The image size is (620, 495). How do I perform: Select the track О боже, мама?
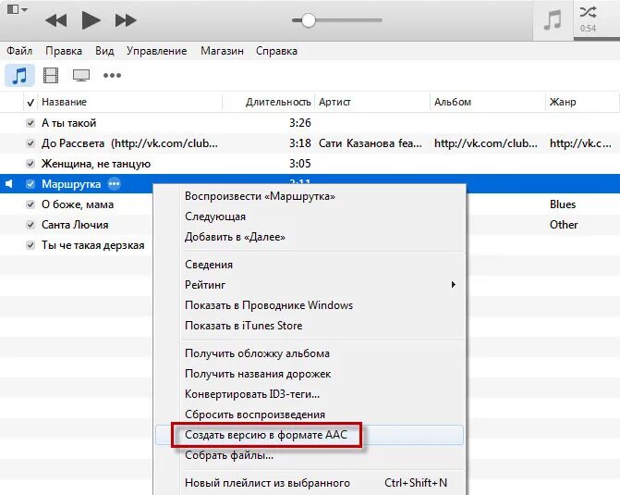pos(78,204)
